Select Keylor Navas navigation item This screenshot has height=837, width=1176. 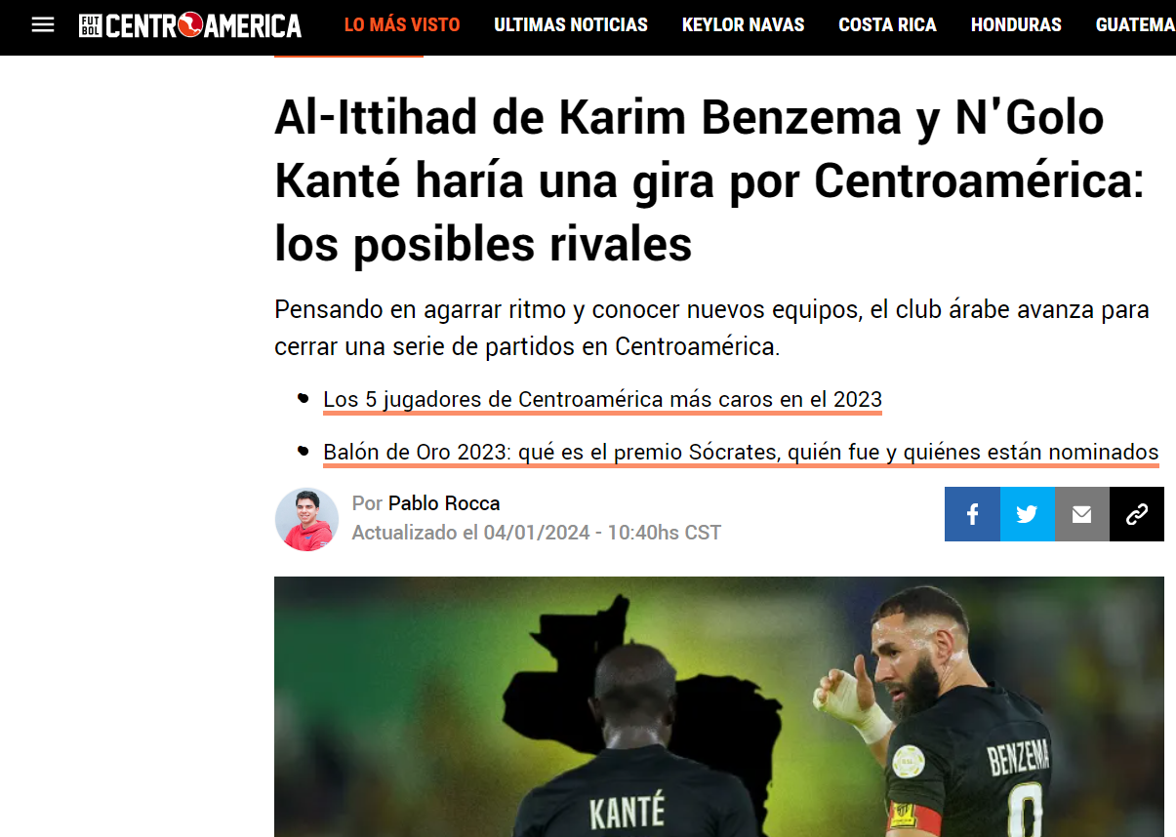point(744,25)
